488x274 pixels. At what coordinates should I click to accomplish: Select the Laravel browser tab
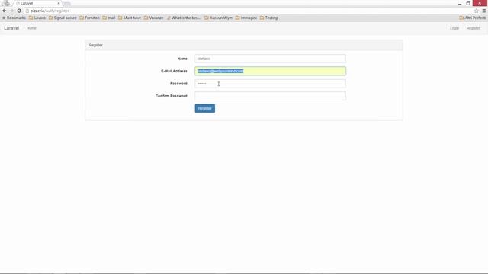coord(37,3)
